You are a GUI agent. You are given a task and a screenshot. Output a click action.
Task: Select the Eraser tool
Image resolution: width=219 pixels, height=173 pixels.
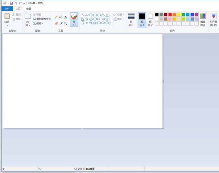click(56, 24)
